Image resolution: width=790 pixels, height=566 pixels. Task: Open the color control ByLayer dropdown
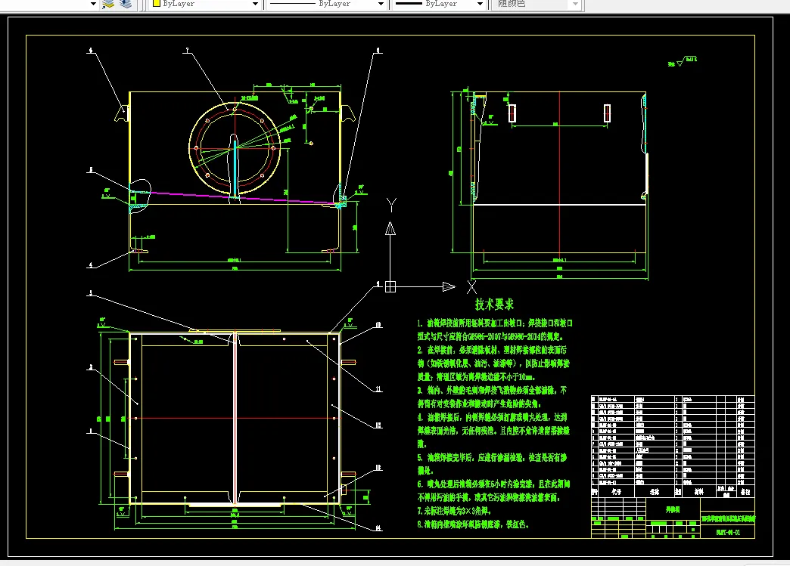(x=206, y=4)
